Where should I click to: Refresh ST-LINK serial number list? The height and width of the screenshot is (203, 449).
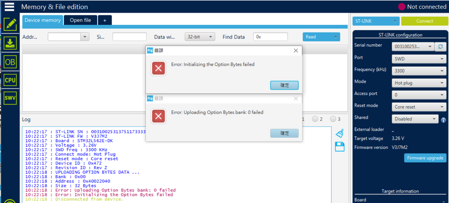[440, 46]
